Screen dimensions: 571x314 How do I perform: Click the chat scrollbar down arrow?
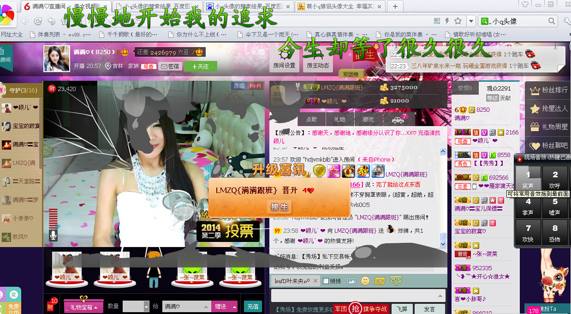tap(443, 243)
